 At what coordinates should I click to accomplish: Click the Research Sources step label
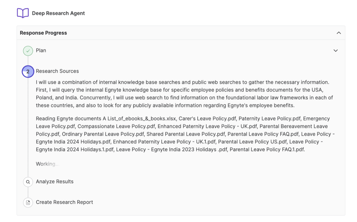click(57, 71)
